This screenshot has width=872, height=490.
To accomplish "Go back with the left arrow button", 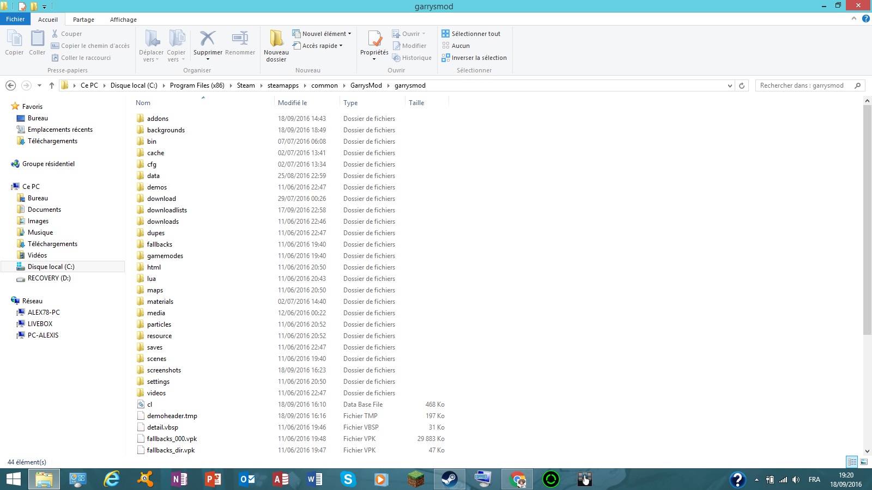I will coord(10,85).
